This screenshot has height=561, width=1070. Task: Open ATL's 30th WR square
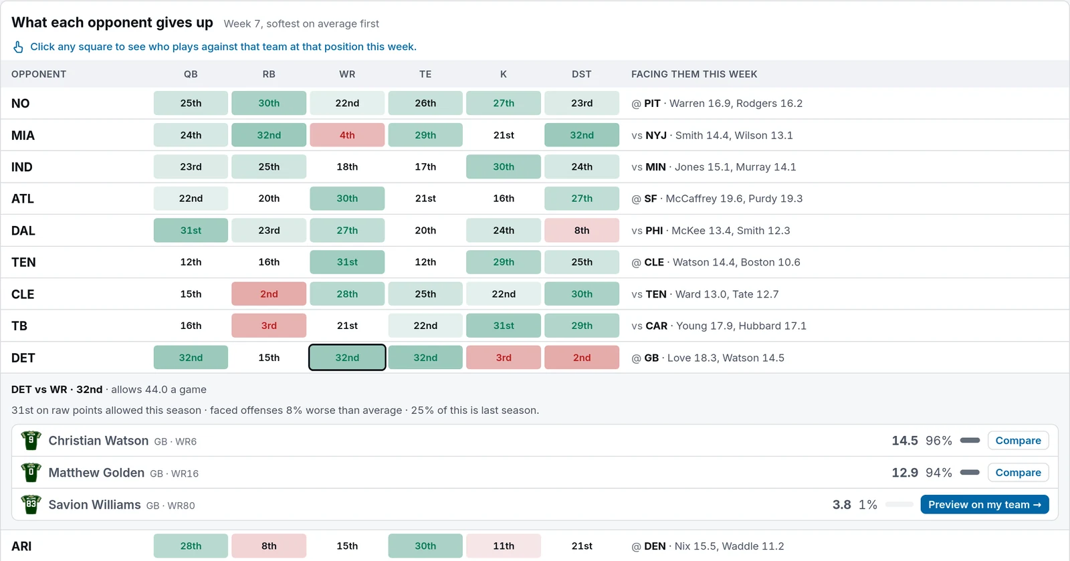347,199
